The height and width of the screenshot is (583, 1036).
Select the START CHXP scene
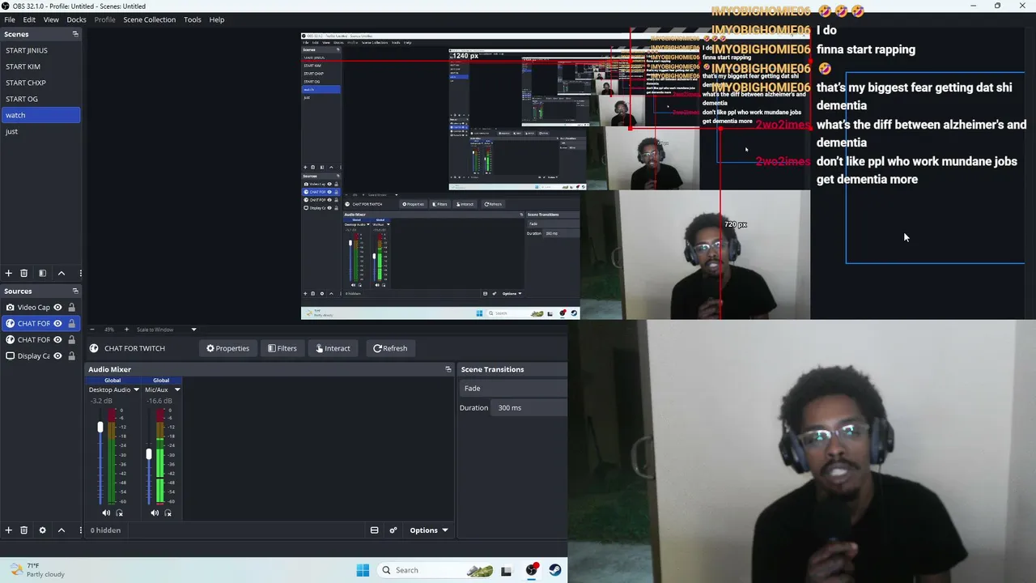[x=40, y=83]
